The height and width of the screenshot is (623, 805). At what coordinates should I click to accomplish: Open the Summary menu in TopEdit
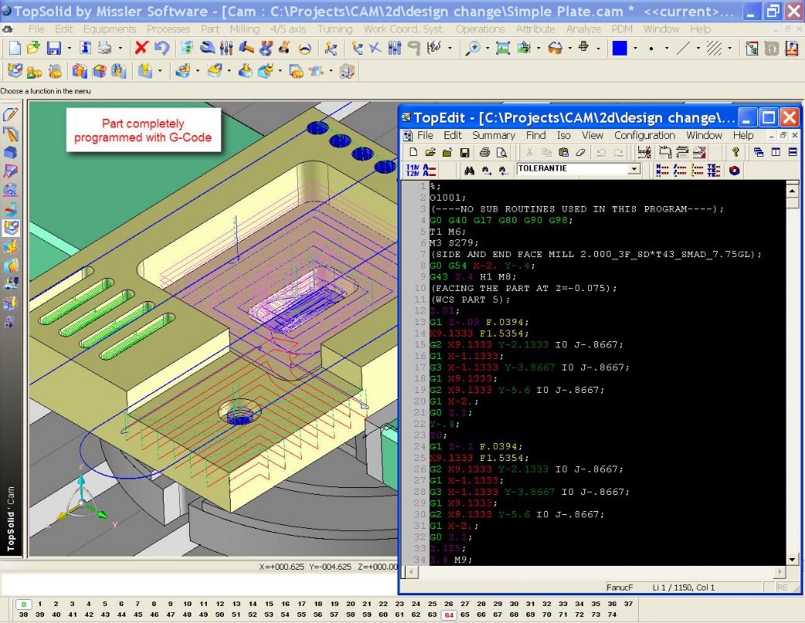click(x=493, y=135)
